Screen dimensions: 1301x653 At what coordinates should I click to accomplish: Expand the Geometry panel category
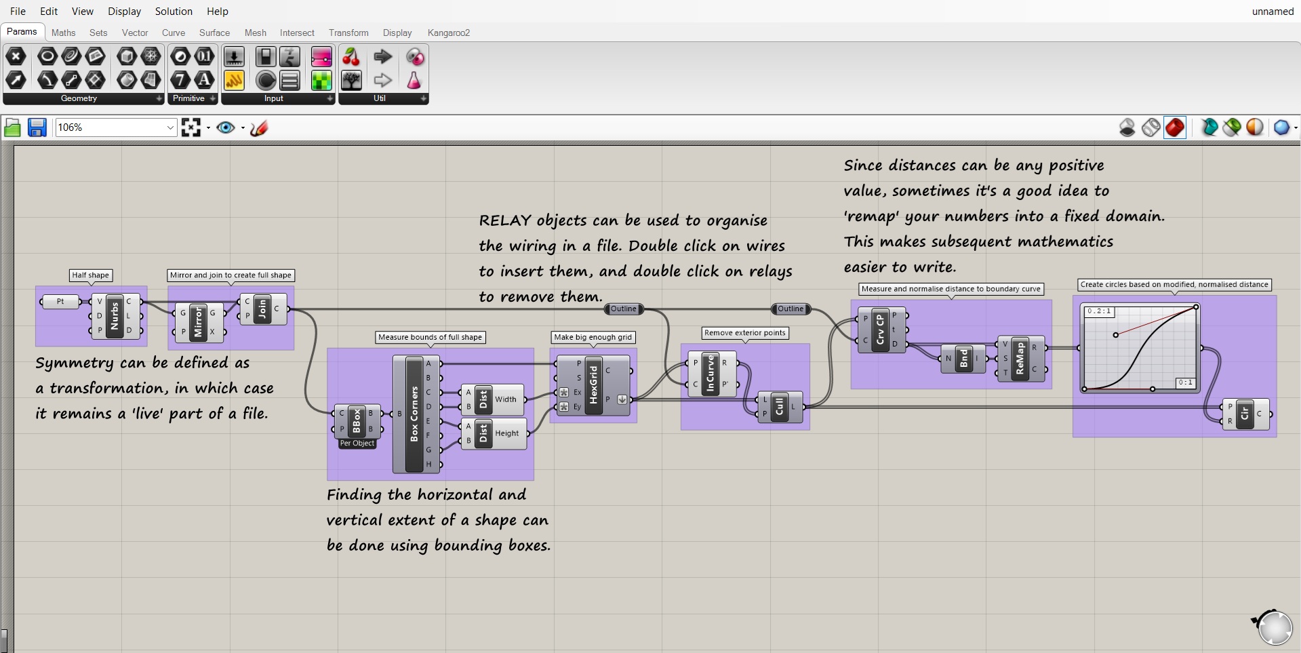tap(159, 99)
